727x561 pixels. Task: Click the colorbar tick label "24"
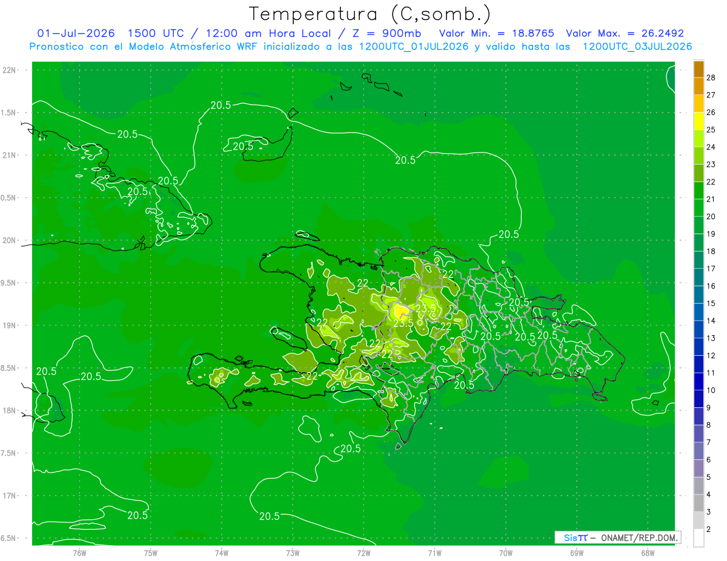coord(711,147)
